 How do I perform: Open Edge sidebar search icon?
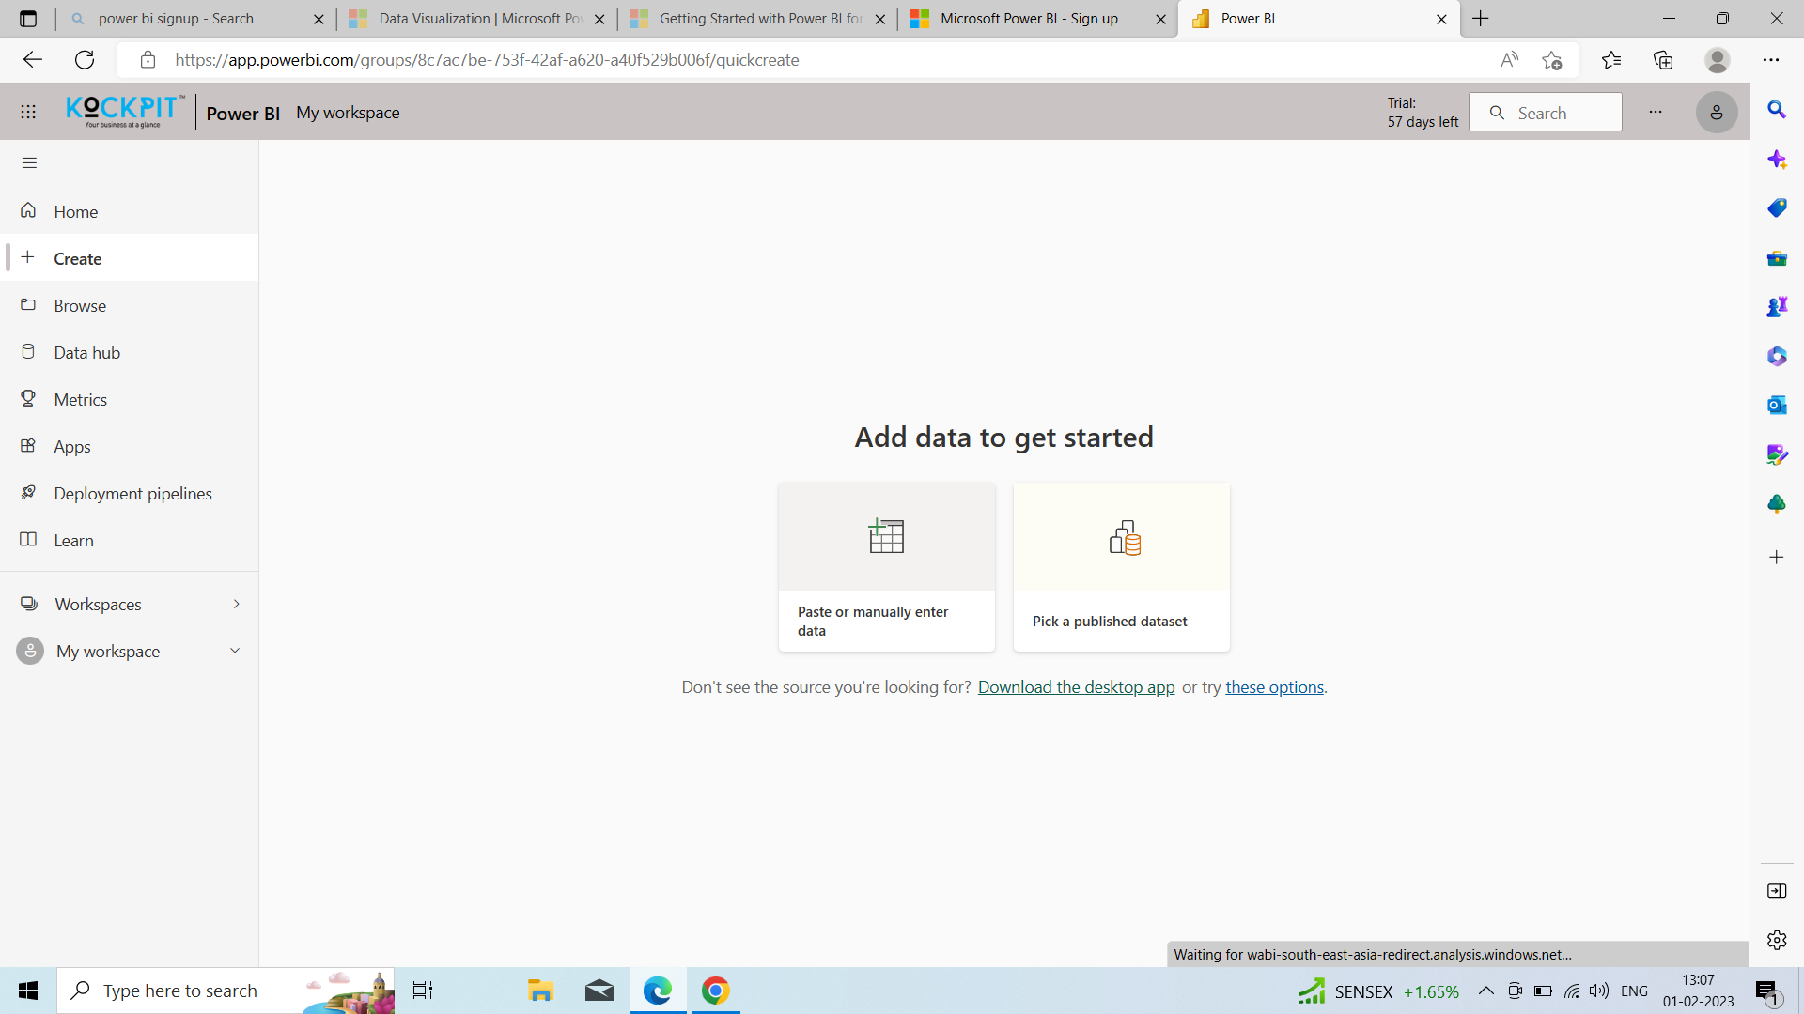click(x=1776, y=110)
